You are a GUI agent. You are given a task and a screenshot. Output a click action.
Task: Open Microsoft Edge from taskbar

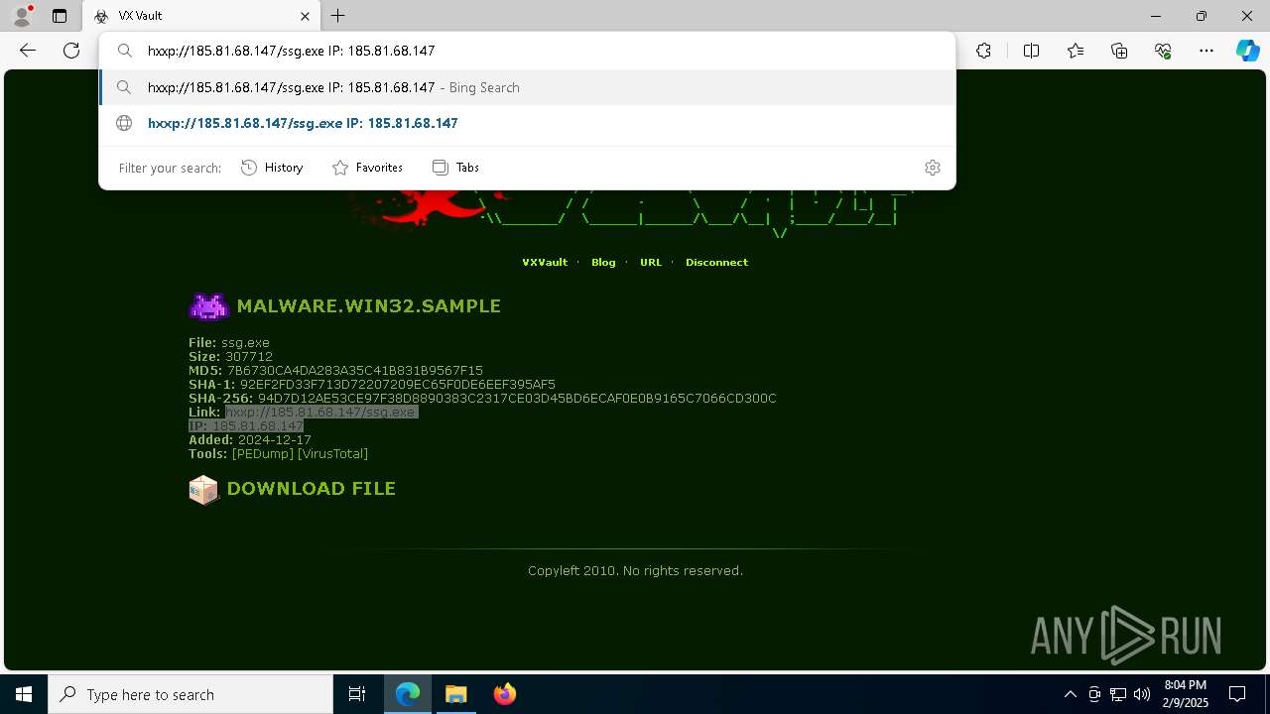pyautogui.click(x=408, y=694)
